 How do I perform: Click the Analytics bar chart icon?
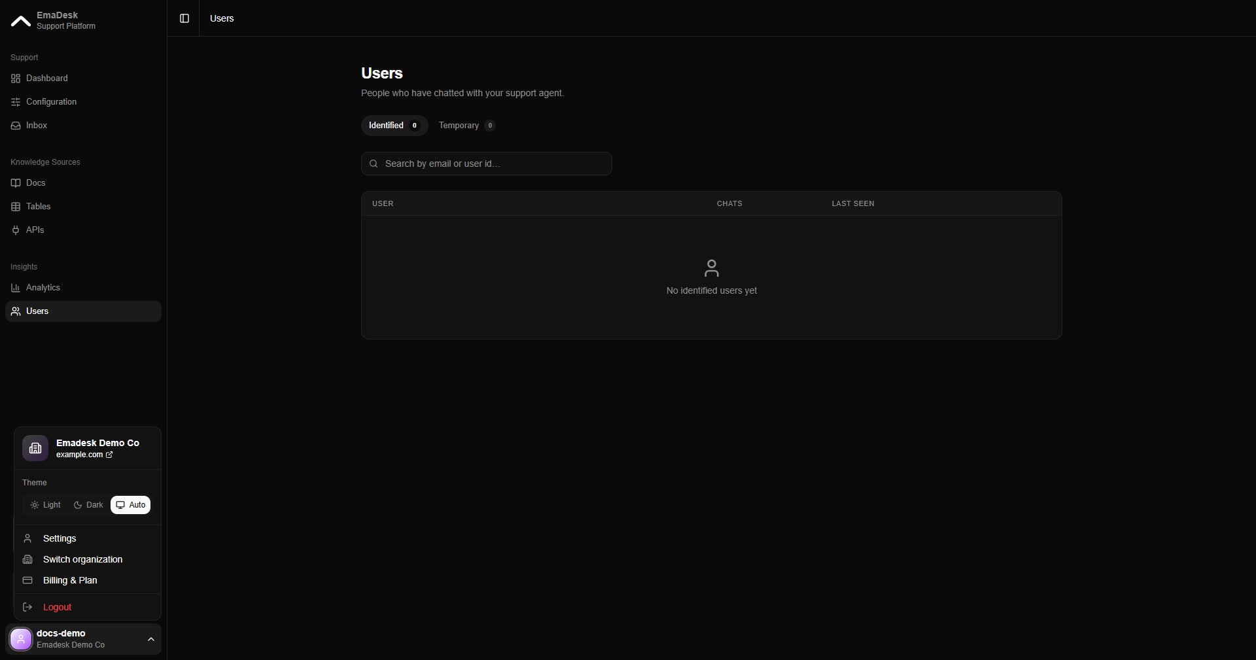[x=16, y=288]
